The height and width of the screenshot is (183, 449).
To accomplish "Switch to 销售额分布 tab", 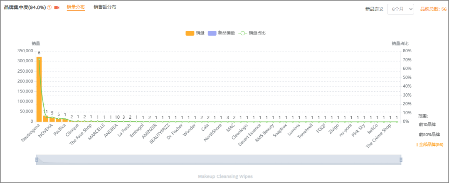I will pos(105,7).
